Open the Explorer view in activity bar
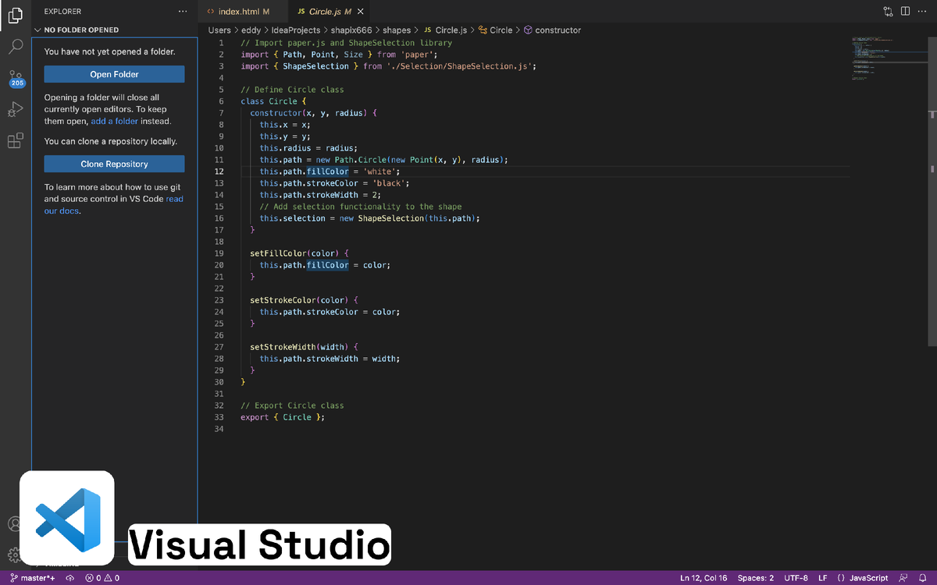Screen dimensions: 937x585 click(15, 13)
